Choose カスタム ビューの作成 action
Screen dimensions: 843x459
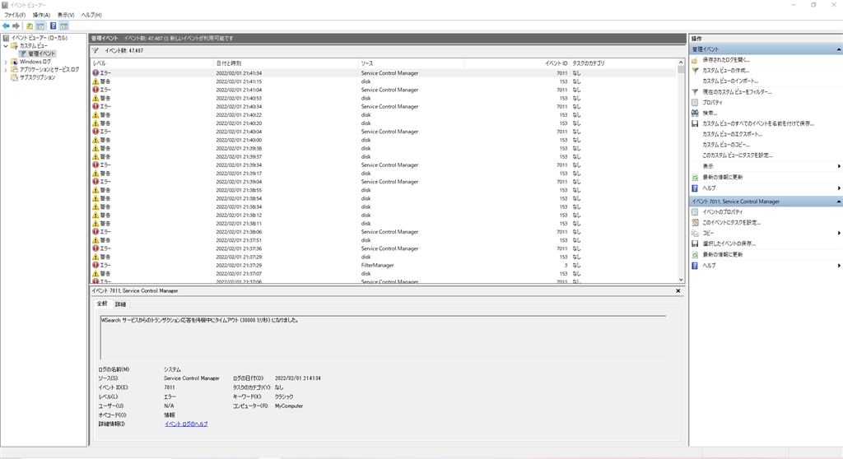coord(726,71)
